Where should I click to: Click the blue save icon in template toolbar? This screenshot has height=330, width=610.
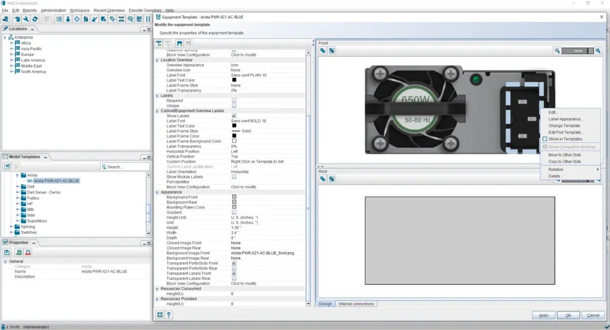pyautogui.click(x=179, y=43)
